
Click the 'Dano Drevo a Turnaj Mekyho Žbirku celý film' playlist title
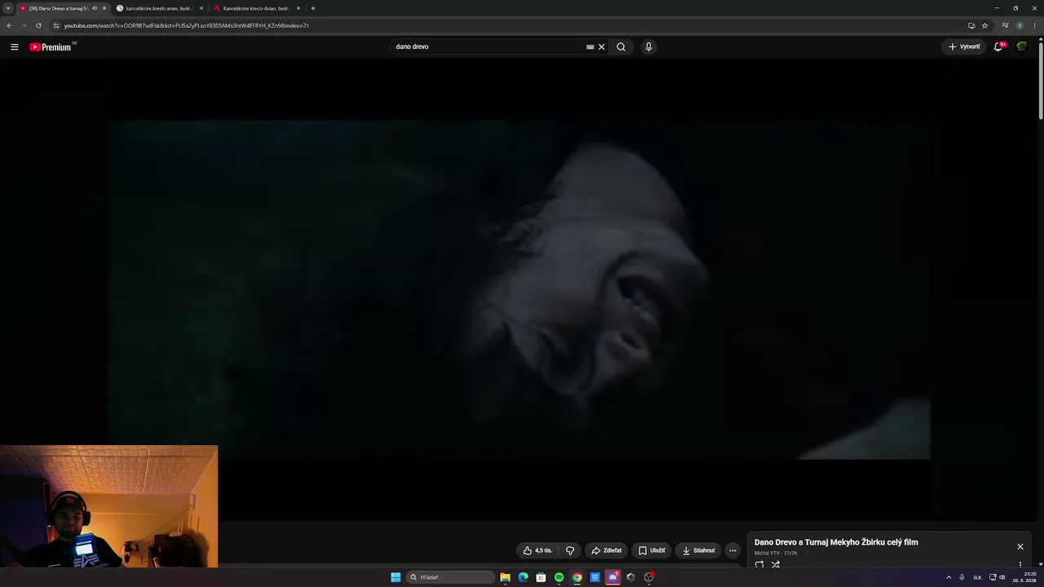tap(836, 542)
